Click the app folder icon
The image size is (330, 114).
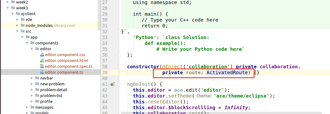click(27, 37)
